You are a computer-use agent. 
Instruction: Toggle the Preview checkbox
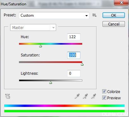tap(104, 98)
